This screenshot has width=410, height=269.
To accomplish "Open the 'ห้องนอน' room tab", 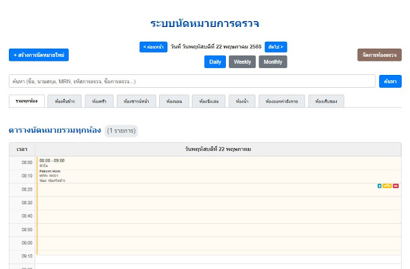I will (174, 101).
